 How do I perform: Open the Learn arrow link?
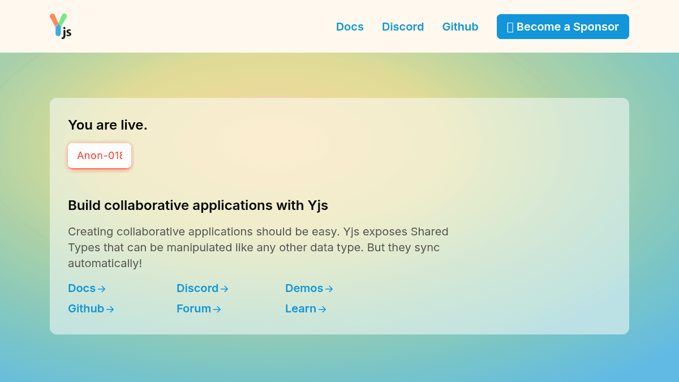coord(306,309)
